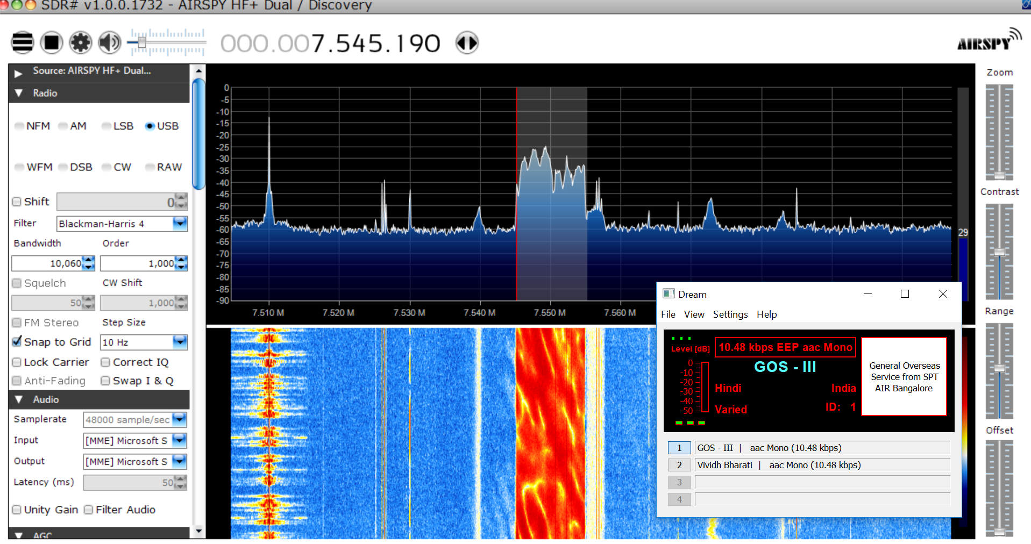The image size is (1031, 544).
Task: Open the Step Size 10 Hz dropdown
Action: tap(180, 342)
